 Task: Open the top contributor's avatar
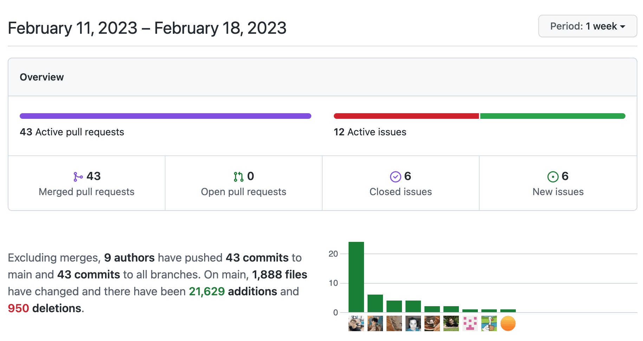(356, 323)
